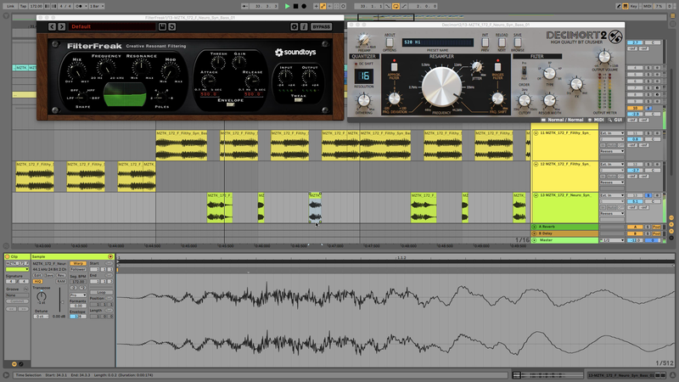
Task: Open the Groove Pool hot-swap icon
Action: (x=25, y=289)
